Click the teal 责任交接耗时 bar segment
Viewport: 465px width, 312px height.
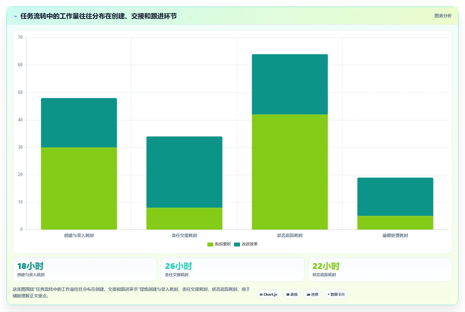pos(184,172)
